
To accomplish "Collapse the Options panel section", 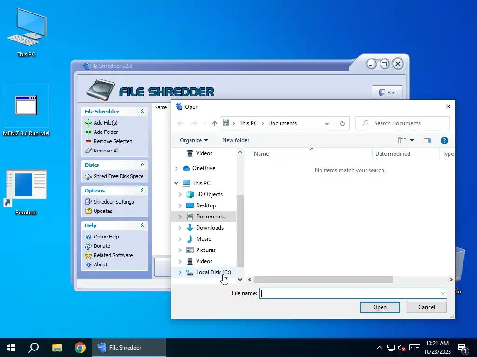I will click(142, 190).
